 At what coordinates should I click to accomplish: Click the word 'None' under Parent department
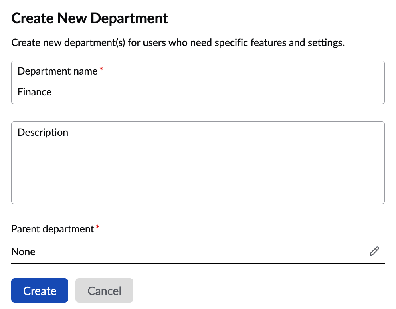coord(23,252)
